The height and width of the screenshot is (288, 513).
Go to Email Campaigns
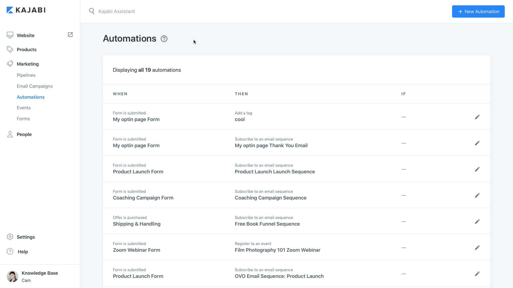pyautogui.click(x=35, y=86)
